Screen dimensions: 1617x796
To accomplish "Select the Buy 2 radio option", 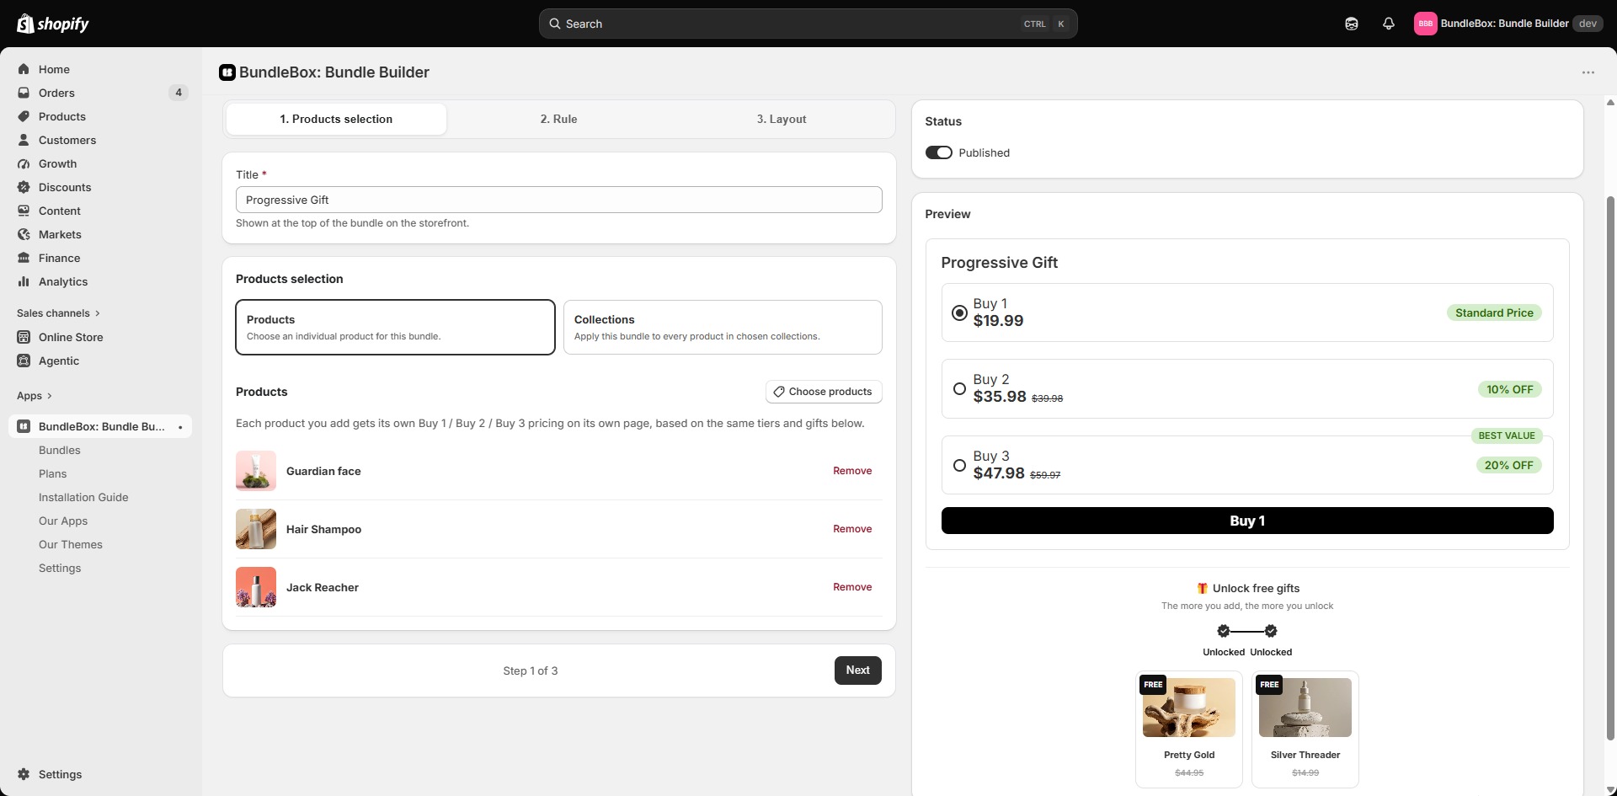I will click(x=959, y=389).
